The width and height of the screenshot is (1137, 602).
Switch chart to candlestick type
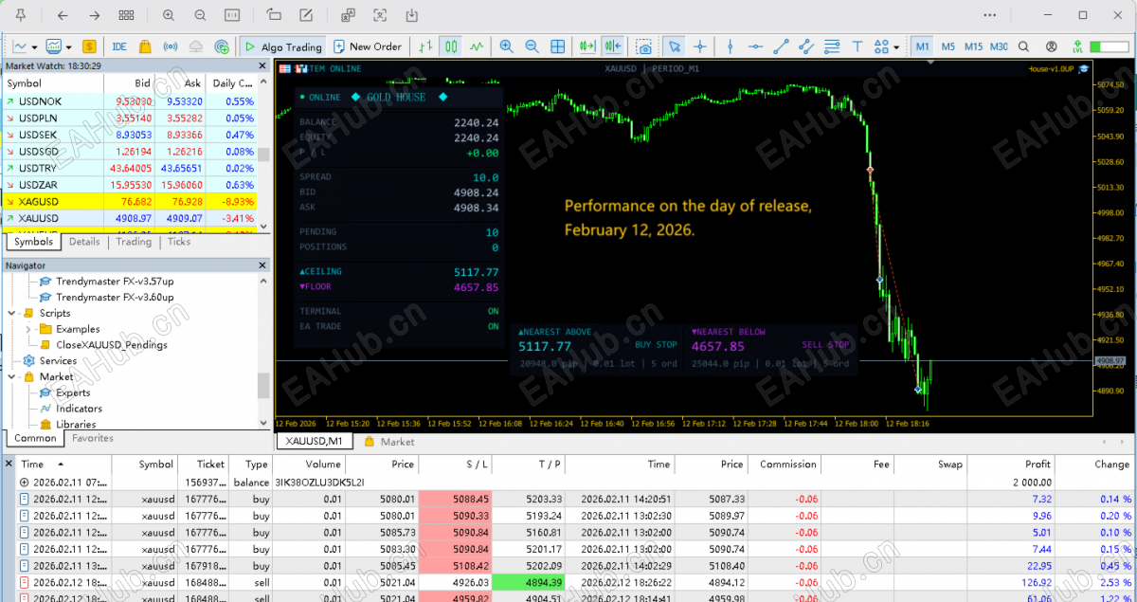451,46
